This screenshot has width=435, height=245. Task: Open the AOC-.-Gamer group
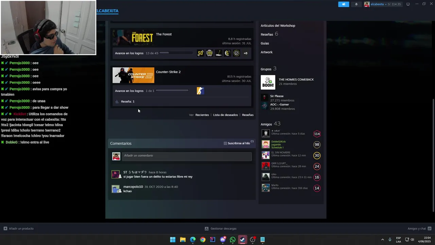coord(279,104)
